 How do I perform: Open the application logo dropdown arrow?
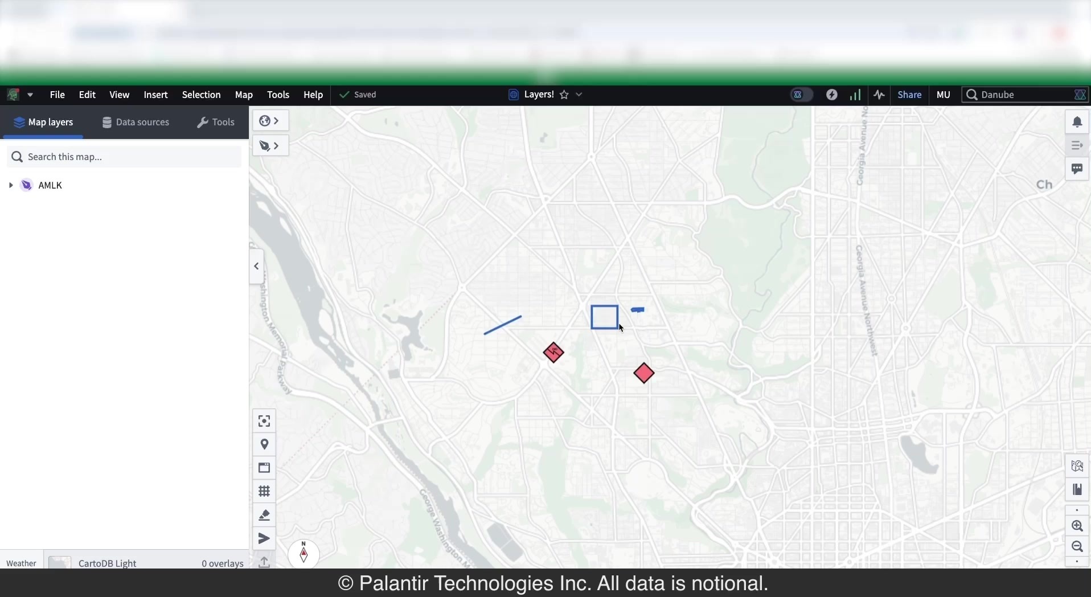[30, 95]
